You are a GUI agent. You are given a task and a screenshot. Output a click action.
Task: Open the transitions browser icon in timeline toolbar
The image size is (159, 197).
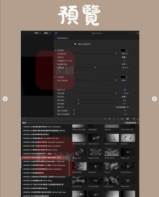[138, 119]
